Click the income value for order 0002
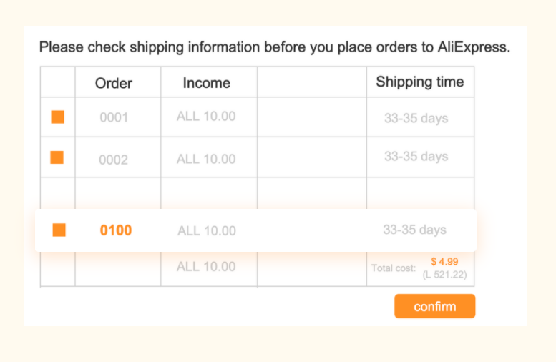This screenshot has width=556, height=362. (206, 159)
